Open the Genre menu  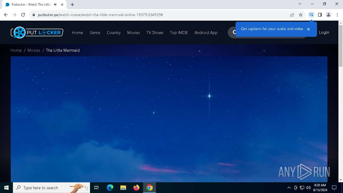tap(95, 32)
